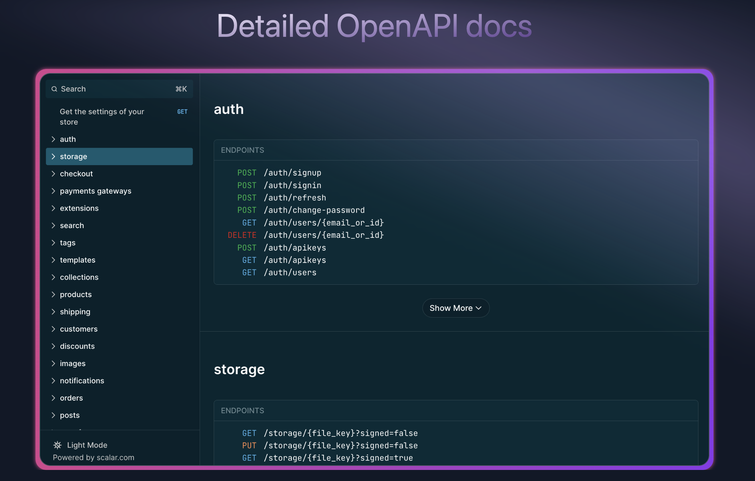
Task: Open POST /auth/signup endpoint
Action: click(279, 173)
